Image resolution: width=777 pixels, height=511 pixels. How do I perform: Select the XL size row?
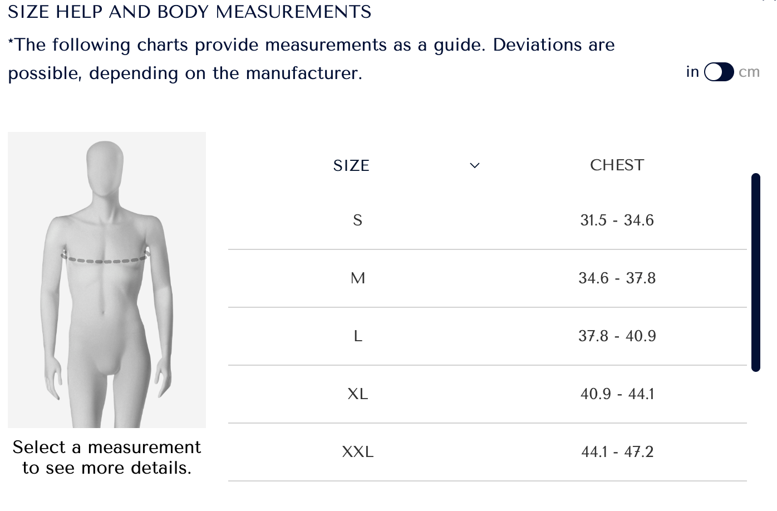coord(487,394)
